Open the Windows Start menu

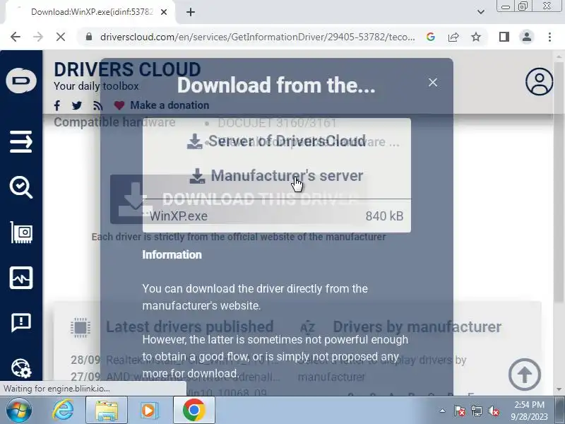(x=19, y=411)
